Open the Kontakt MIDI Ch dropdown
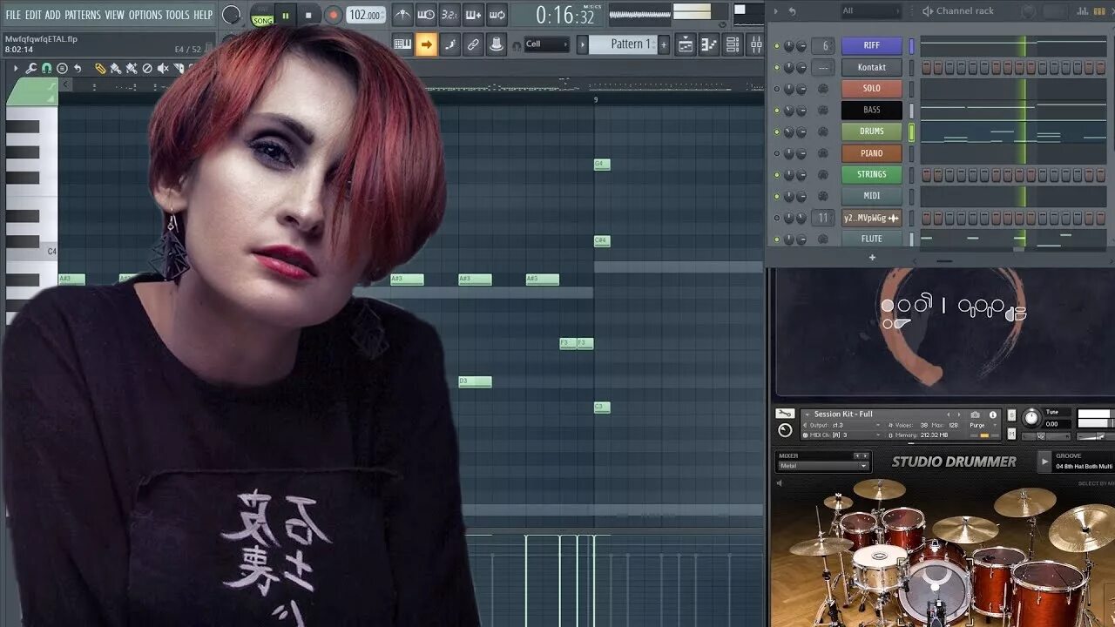 point(844,435)
